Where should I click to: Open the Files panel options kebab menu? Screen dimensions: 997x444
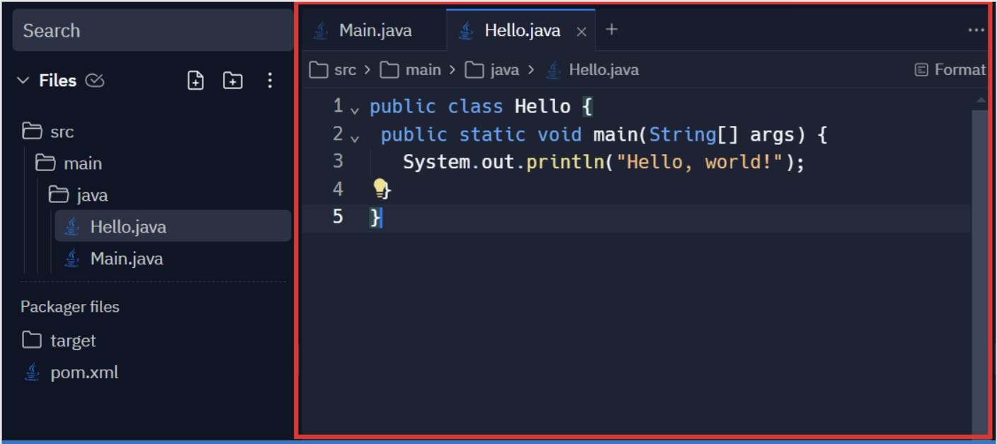(270, 80)
